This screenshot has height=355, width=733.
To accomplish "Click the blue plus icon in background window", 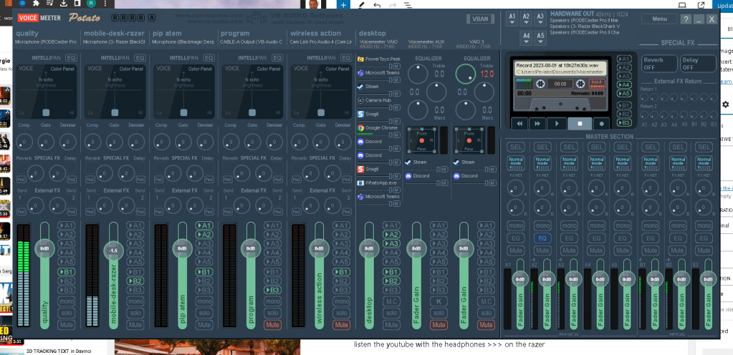I will 343,5.
